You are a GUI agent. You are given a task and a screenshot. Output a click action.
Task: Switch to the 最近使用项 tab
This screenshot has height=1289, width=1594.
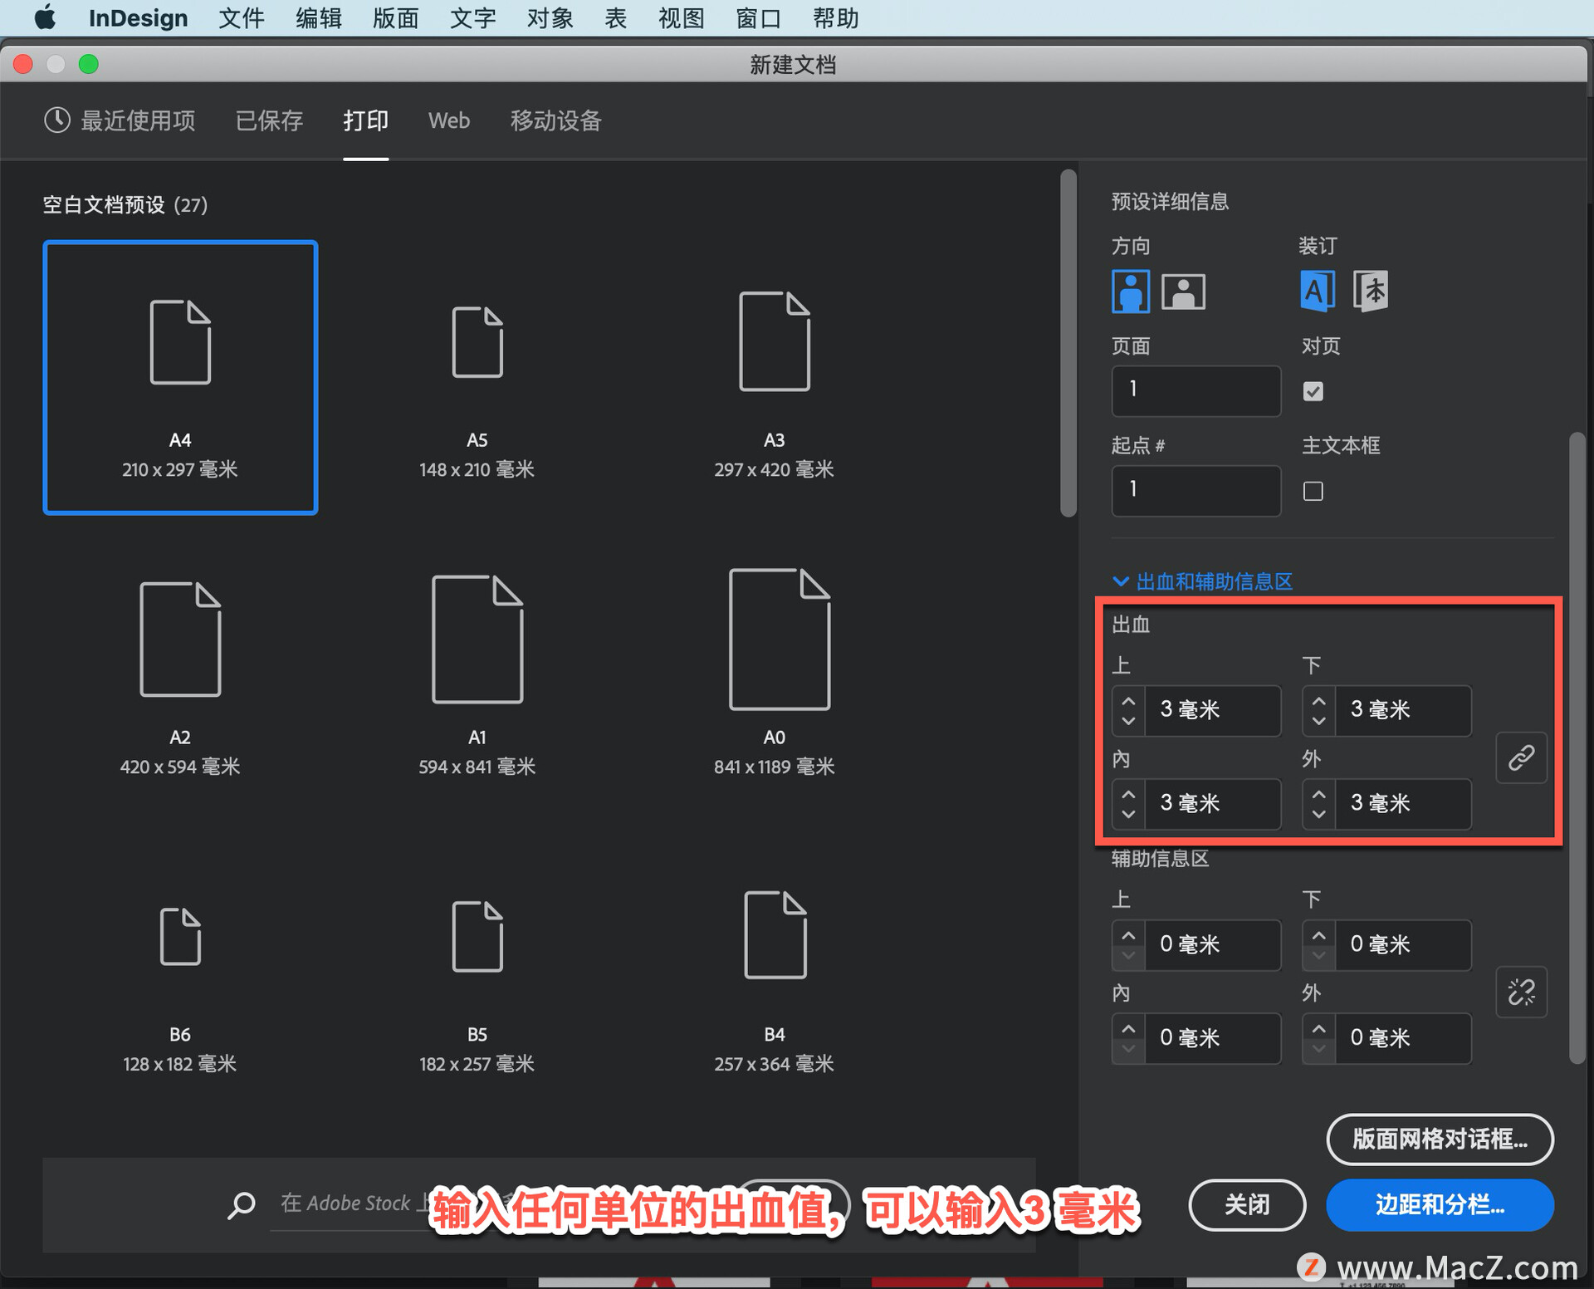pyautogui.click(x=120, y=121)
